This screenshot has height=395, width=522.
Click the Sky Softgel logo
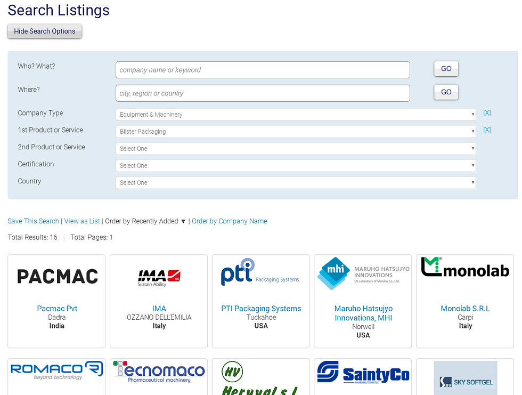466,378
